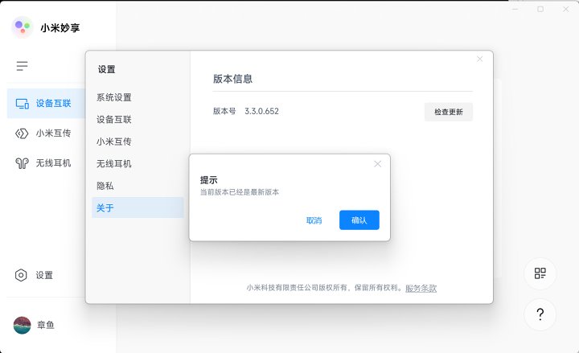The image size is (579, 353).
Task: Open the QR code scanner button
Action: pos(540,273)
